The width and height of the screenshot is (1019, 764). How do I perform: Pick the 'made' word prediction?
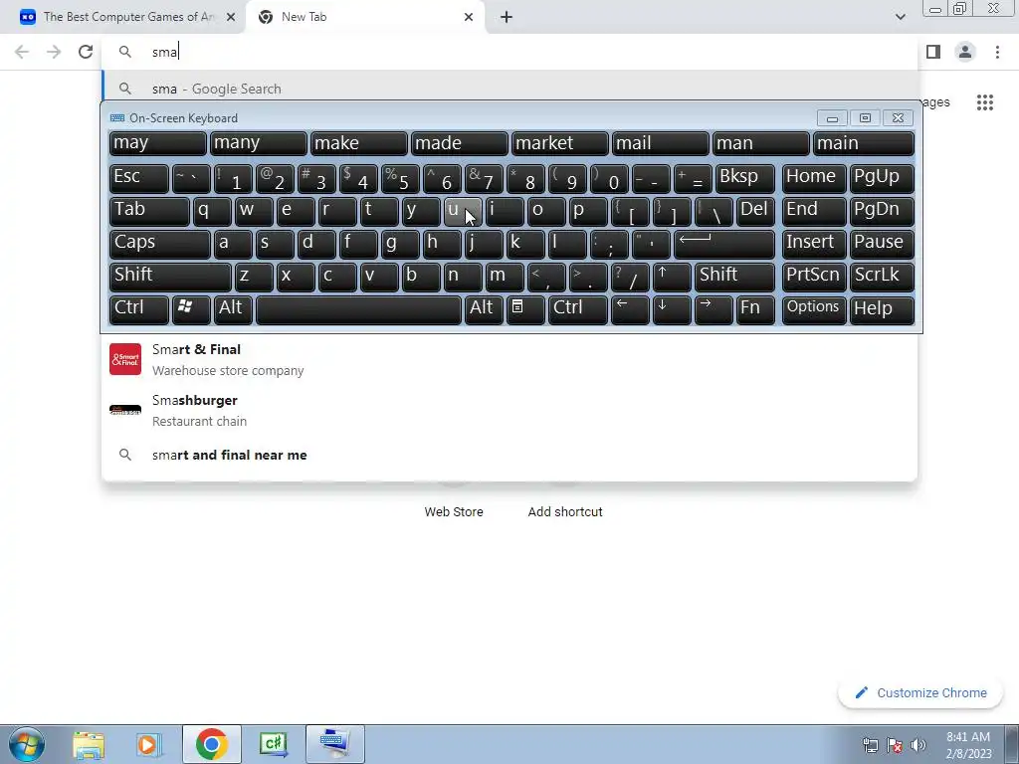460,143
